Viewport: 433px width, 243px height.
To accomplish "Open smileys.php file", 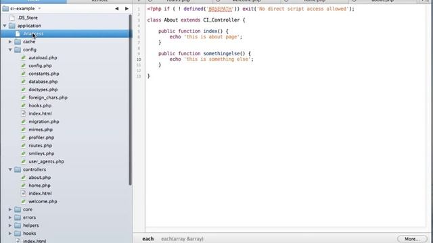I will 41,153.
